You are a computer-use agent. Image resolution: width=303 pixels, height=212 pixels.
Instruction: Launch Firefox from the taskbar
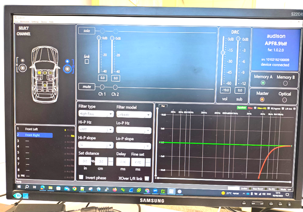pos(115,190)
